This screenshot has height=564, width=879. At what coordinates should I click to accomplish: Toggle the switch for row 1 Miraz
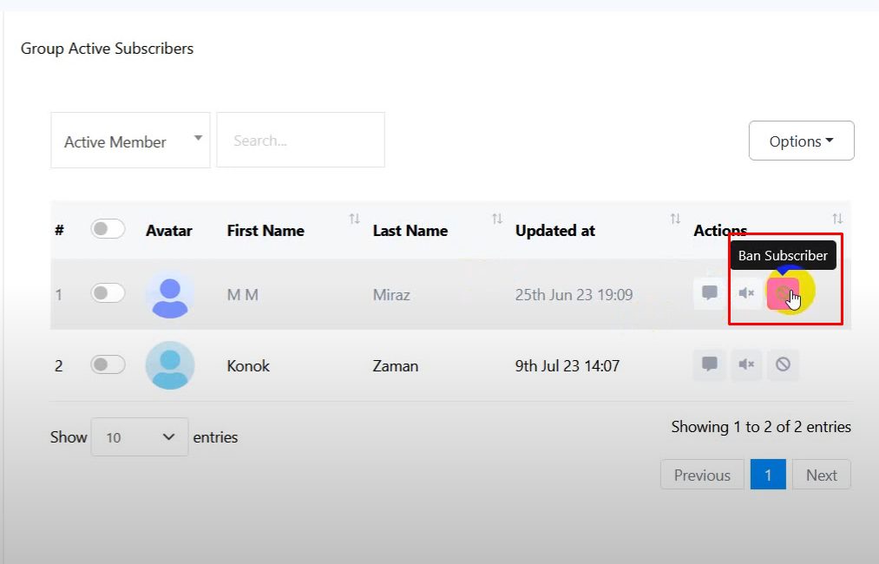[x=108, y=293]
